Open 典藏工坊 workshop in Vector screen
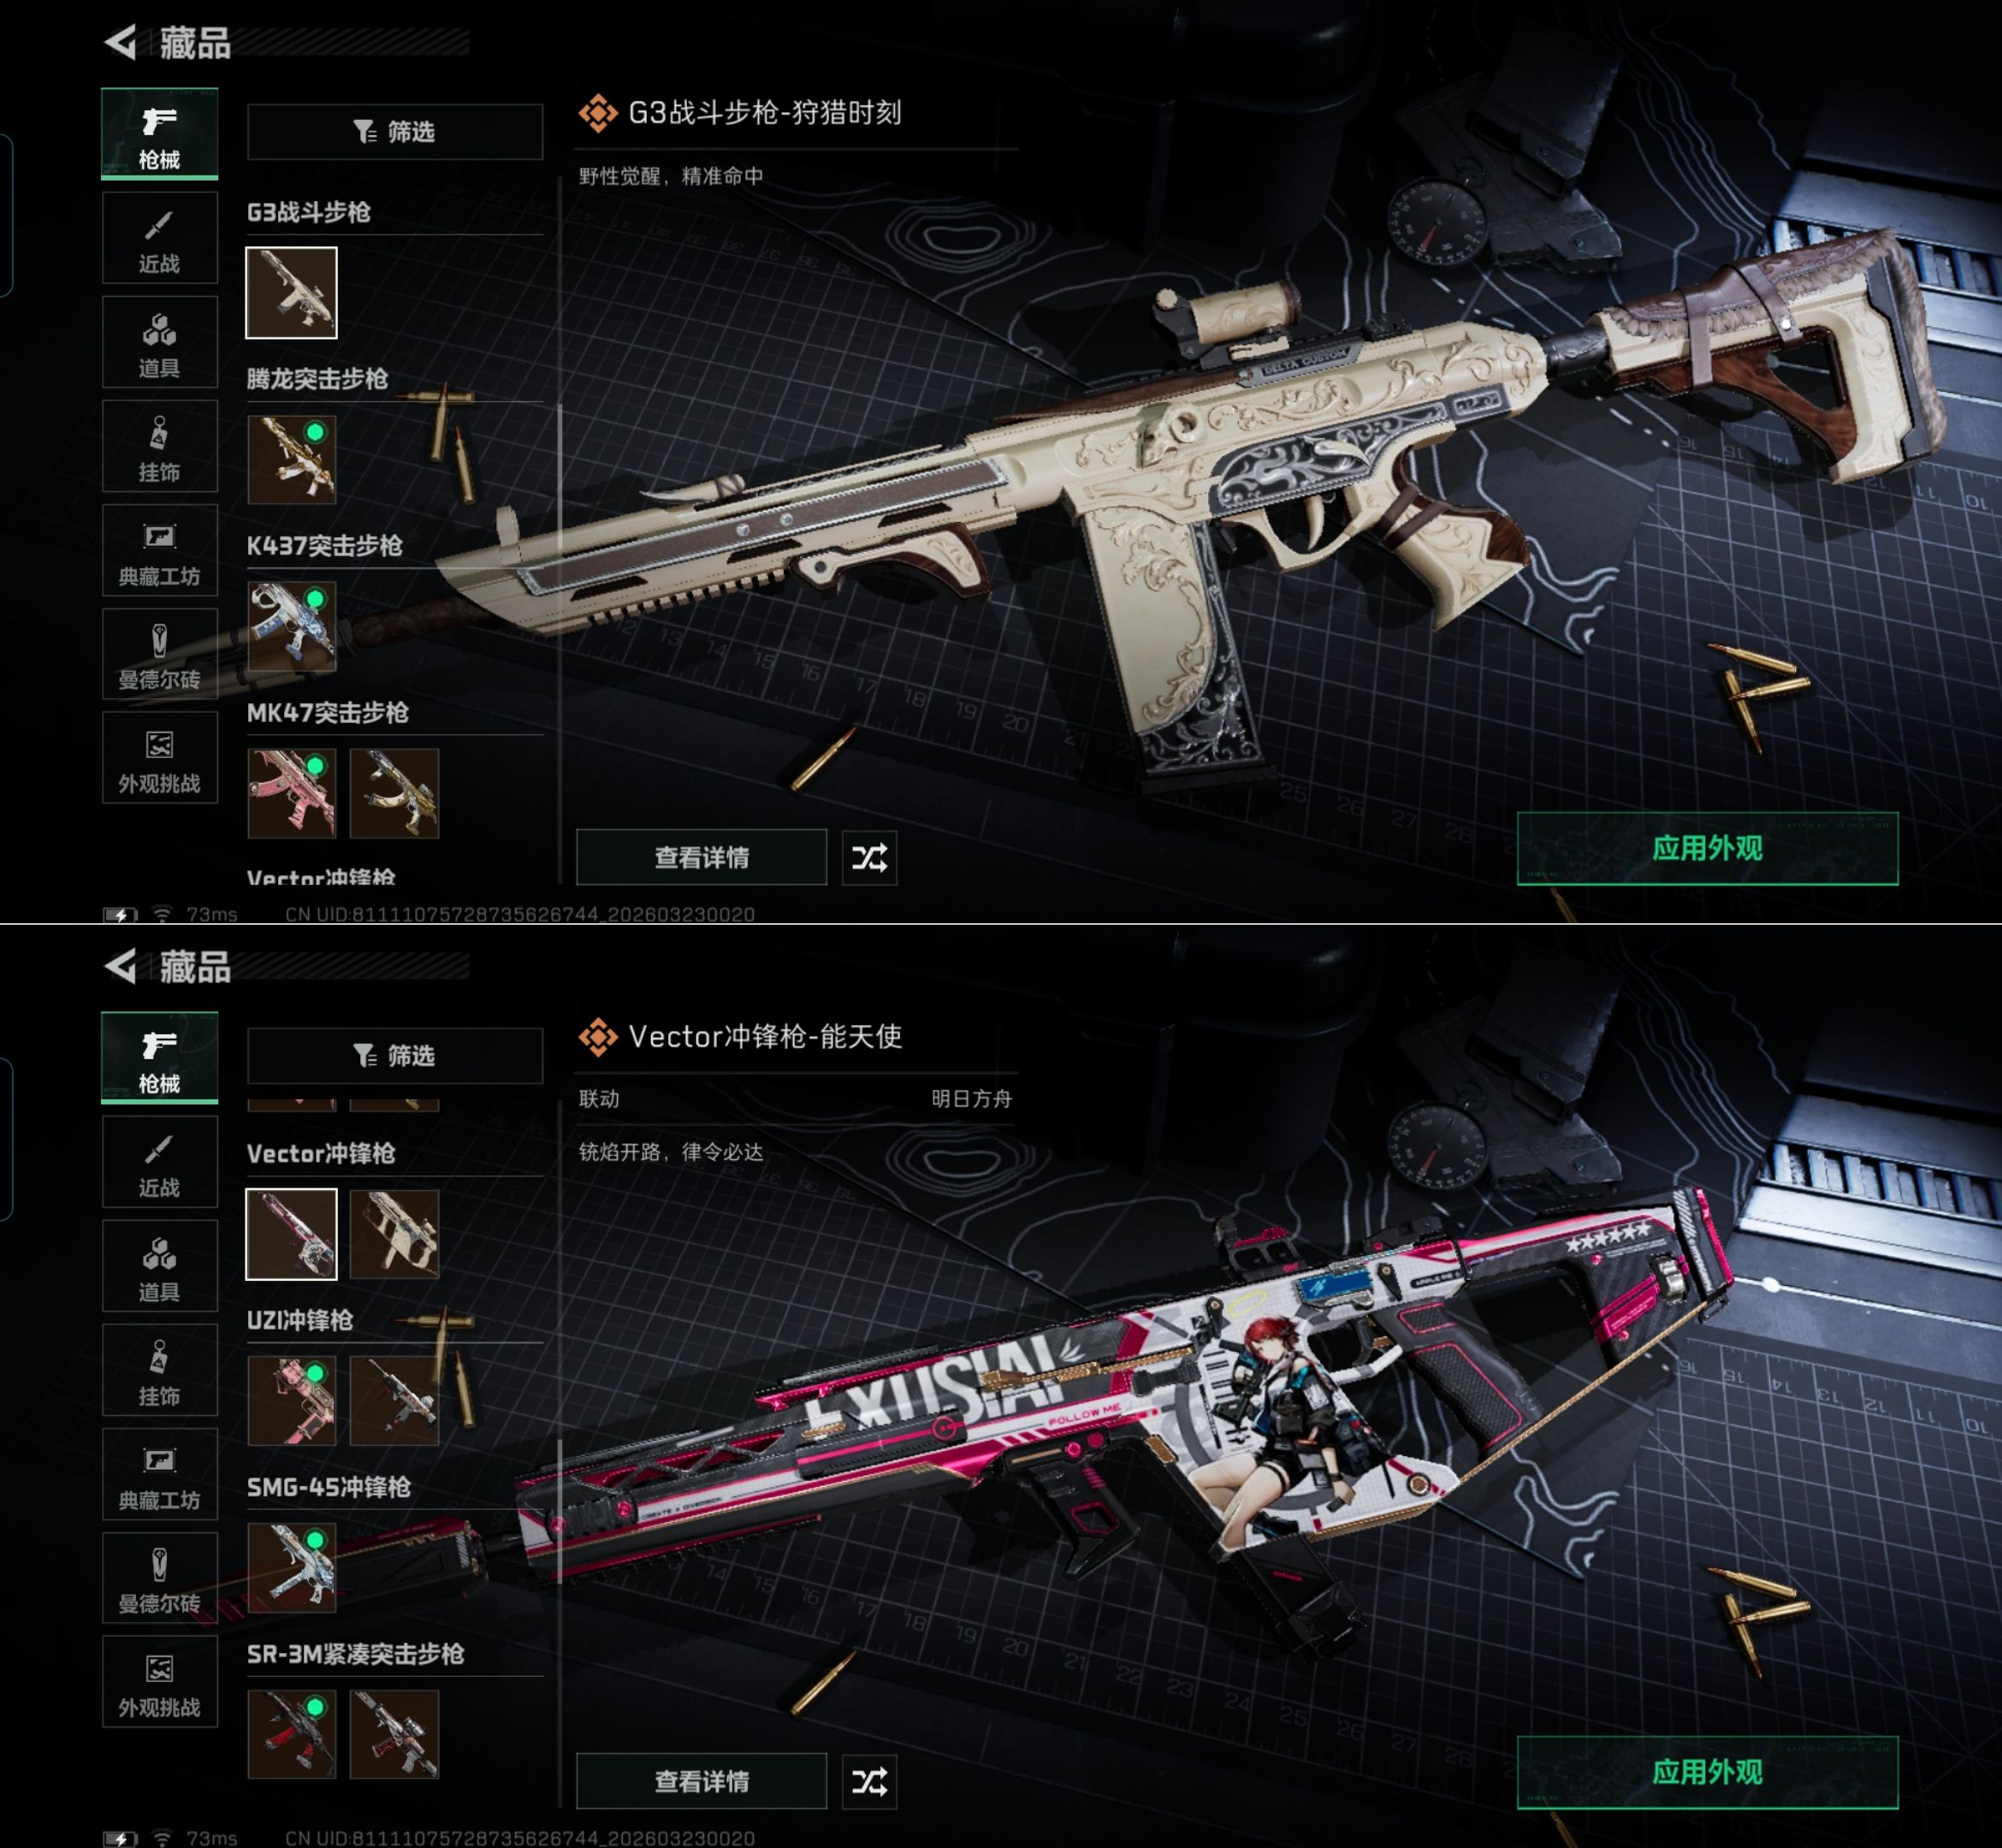The image size is (2002, 1848). pos(159,1474)
